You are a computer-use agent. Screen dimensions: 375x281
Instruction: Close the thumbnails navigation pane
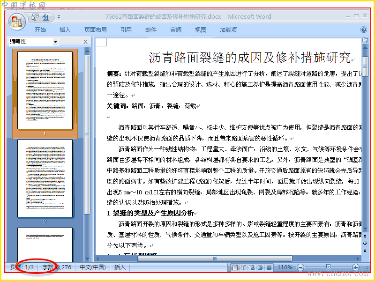tap(85, 42)
